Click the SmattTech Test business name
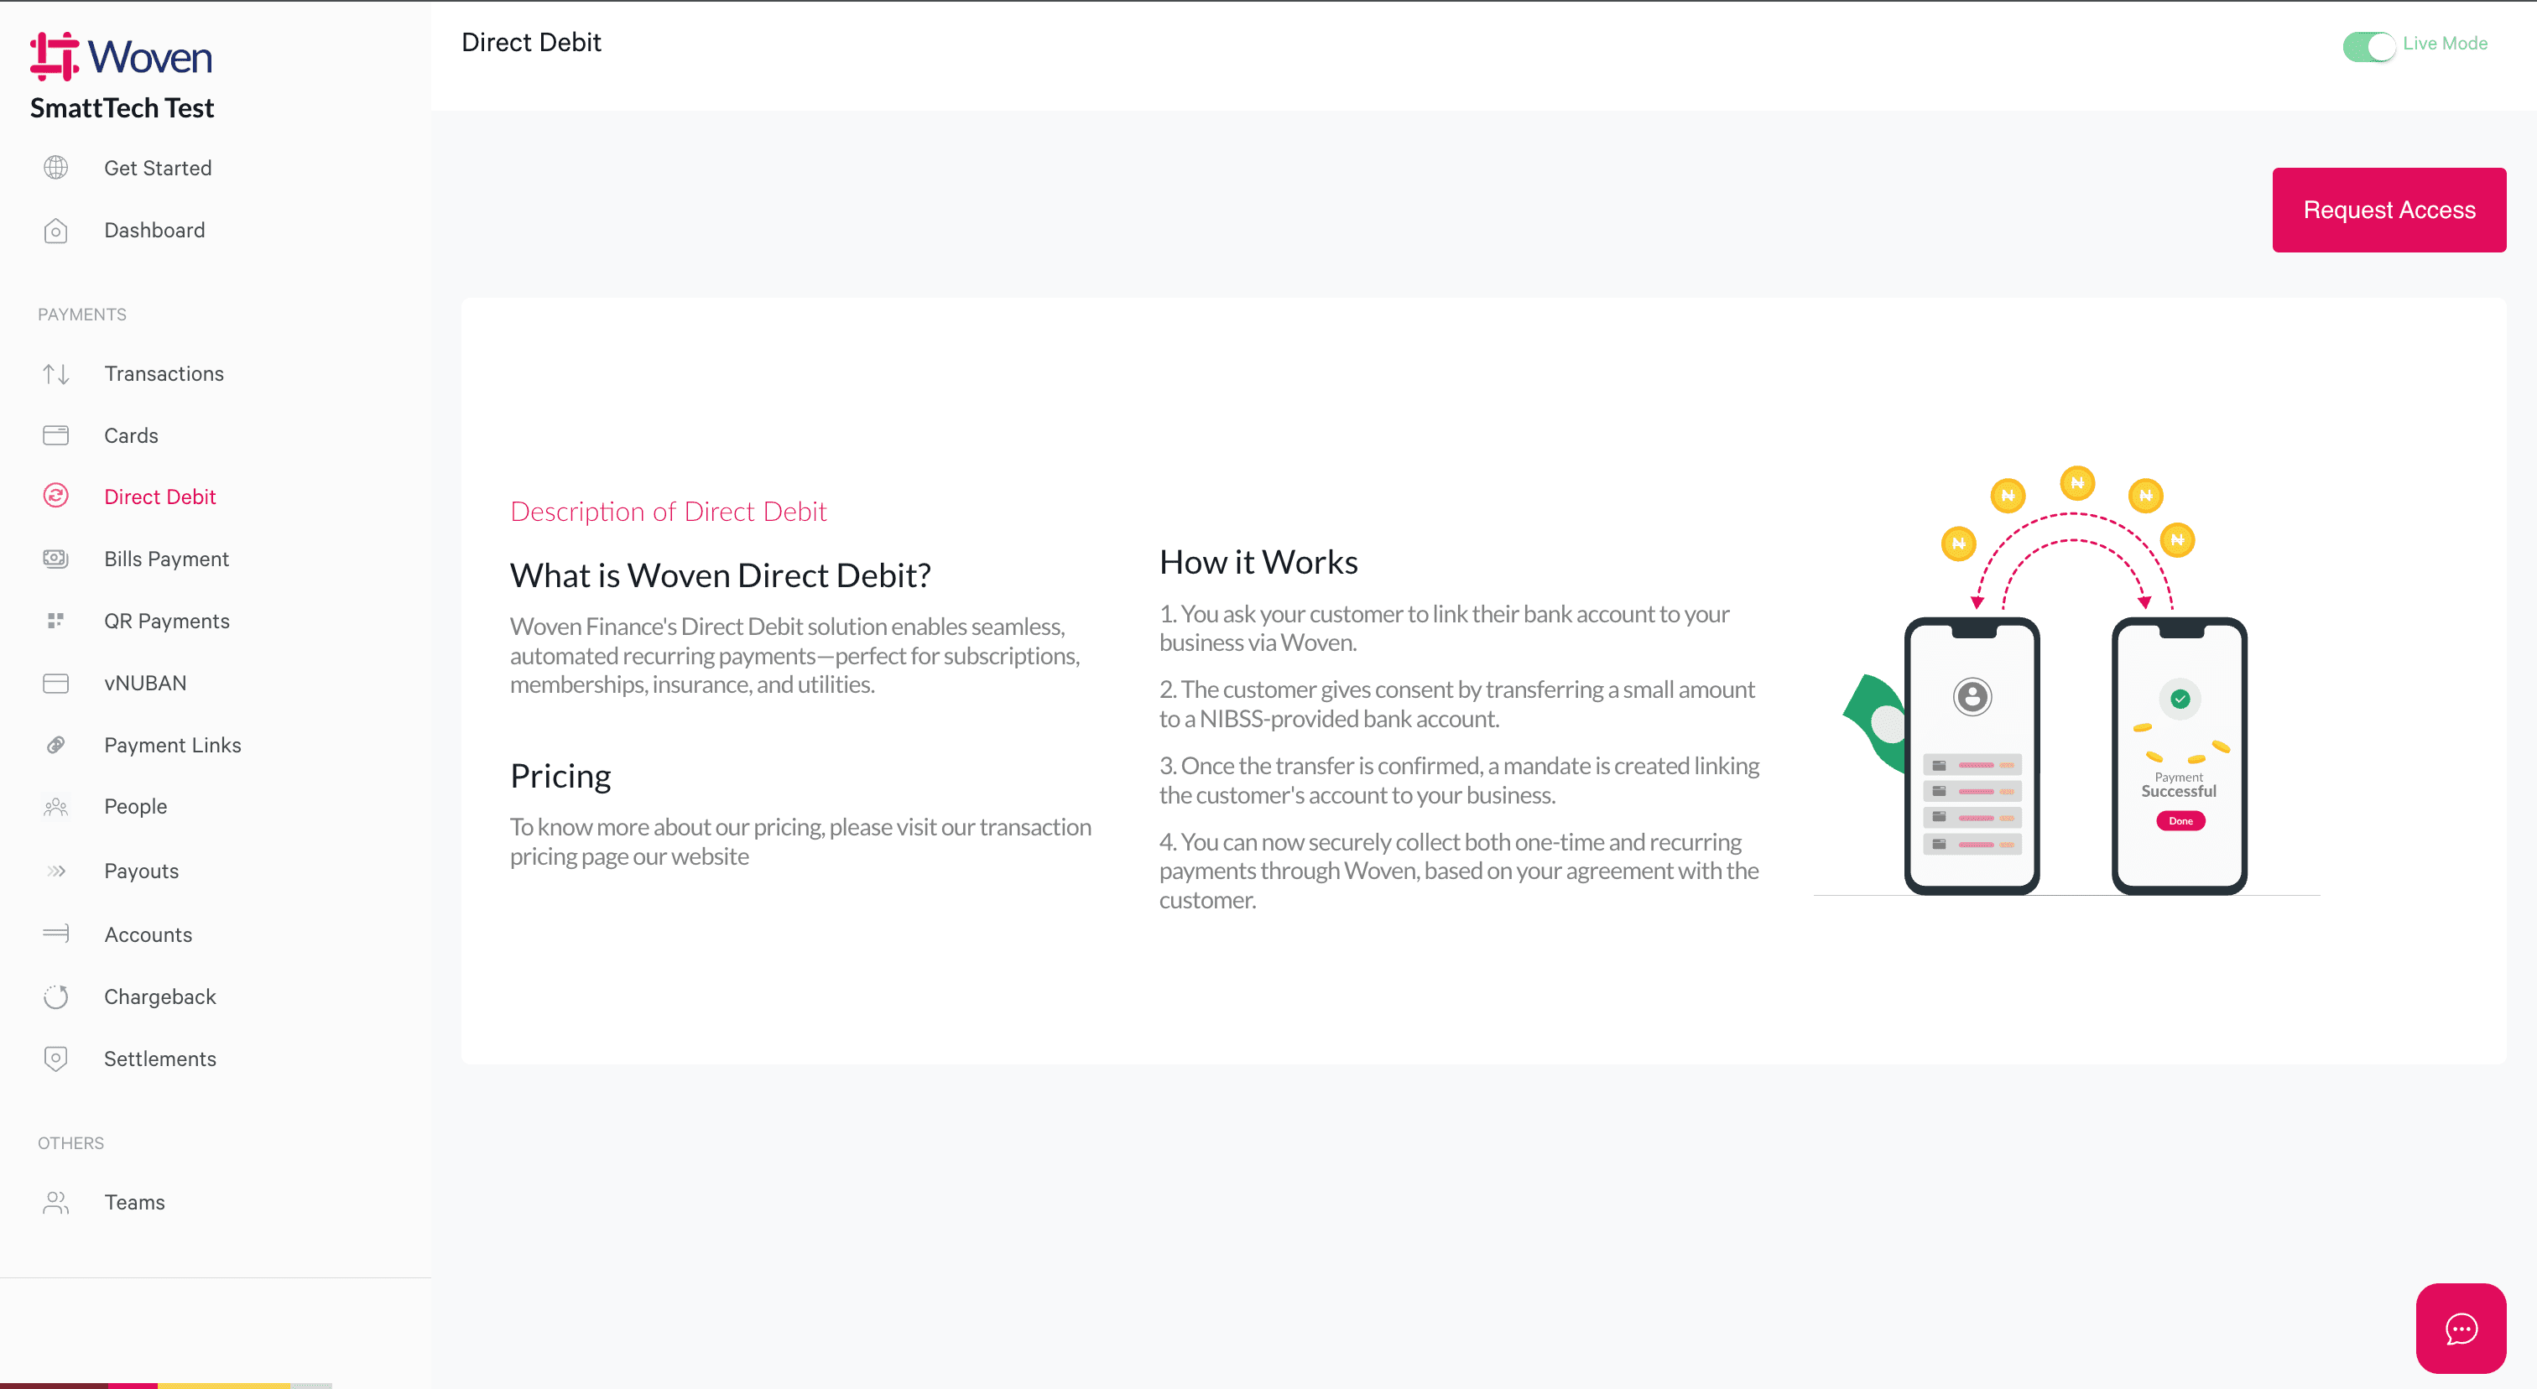 [x=122, y=108]
